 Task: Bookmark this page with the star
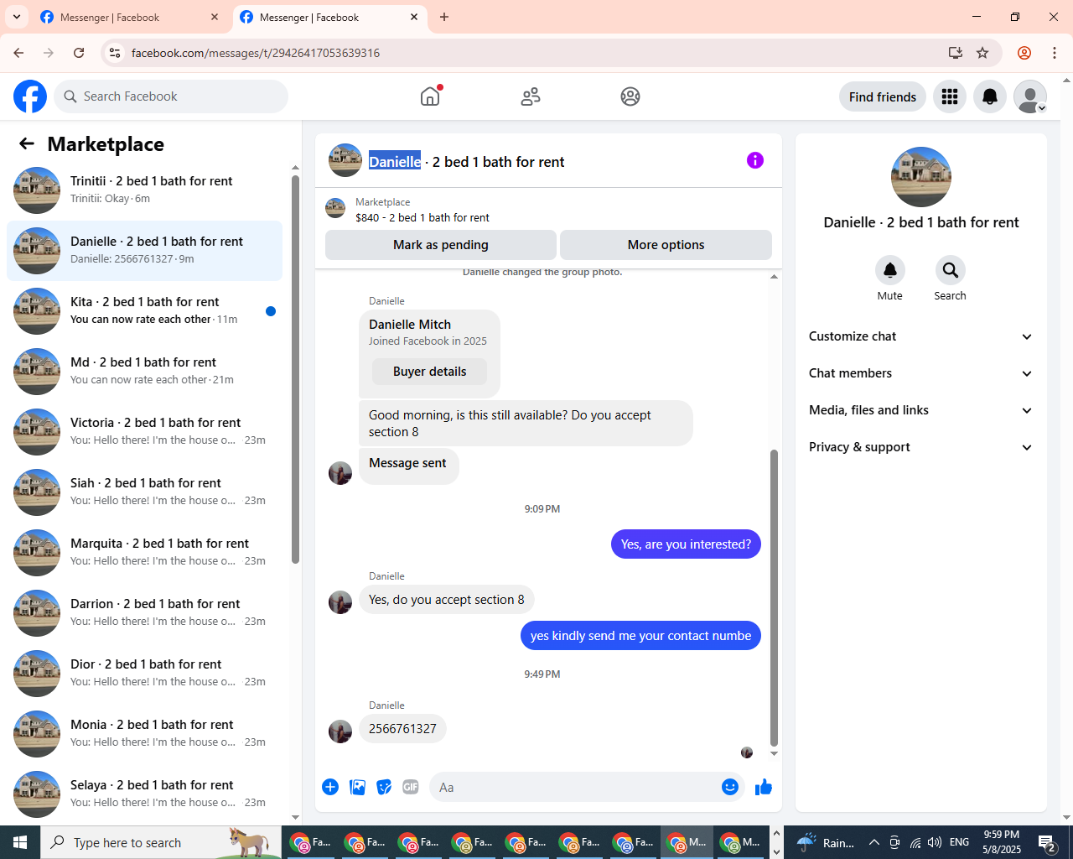pyautogui.click(x=982, y=53)
